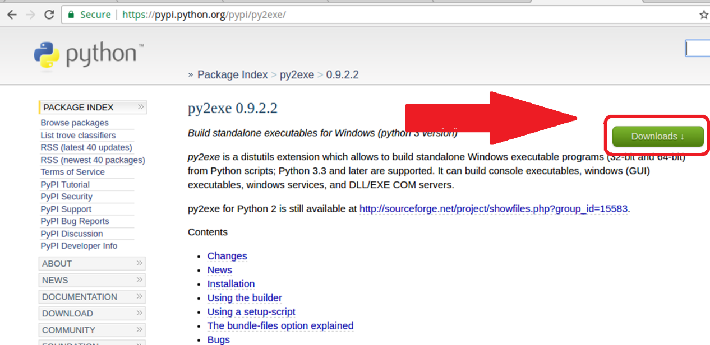Image resolution: width=710 pixels, height=345 pixels.
Task: Open List trove classifiers link
Action: [x=78, y=135]
